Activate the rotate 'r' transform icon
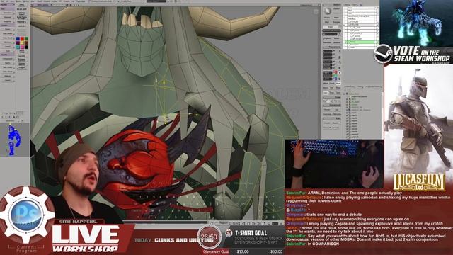 coord(340,62)
